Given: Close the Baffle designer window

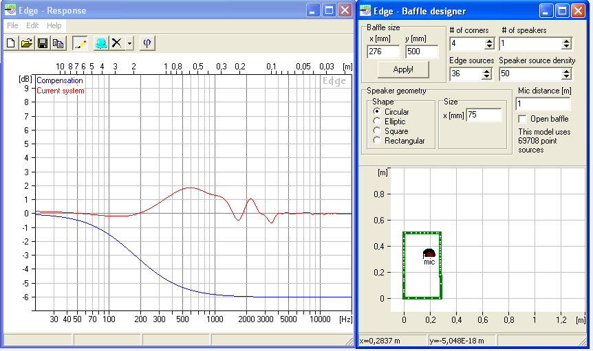Looking at the screenshot, I should coord(578,11).
